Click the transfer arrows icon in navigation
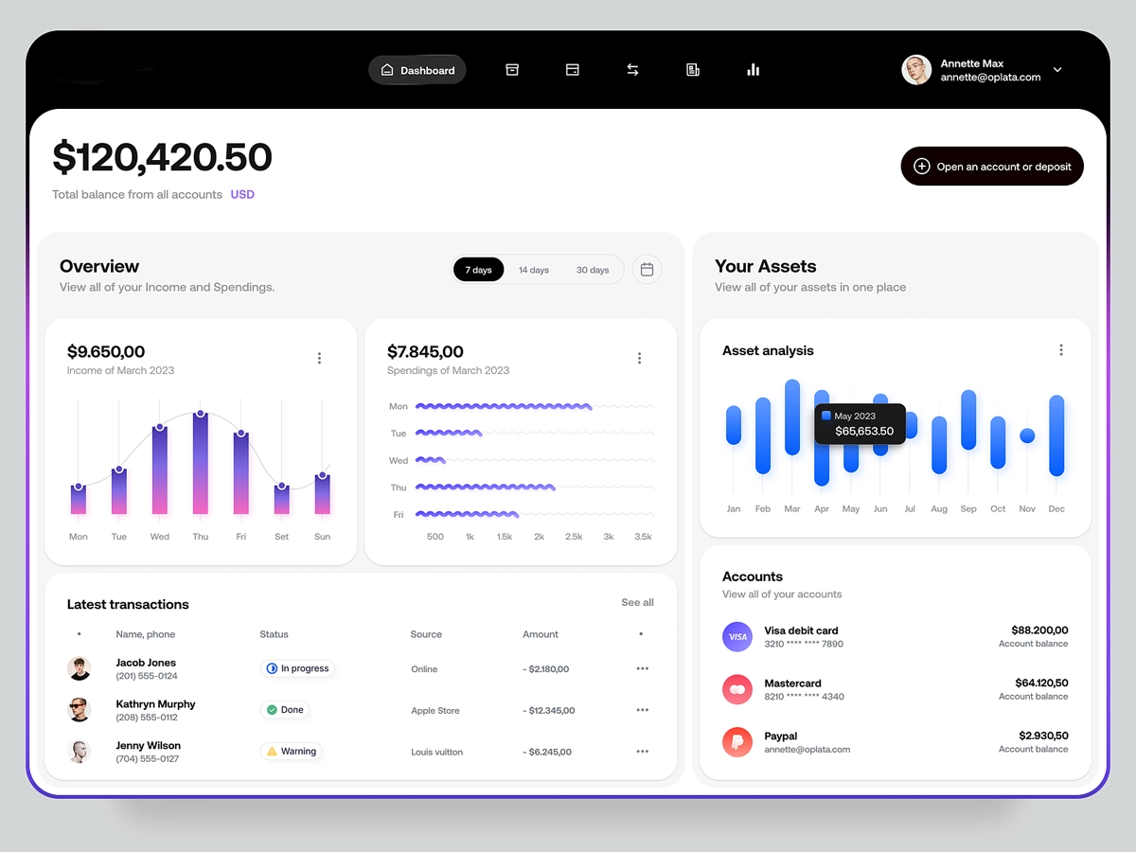1136x852 pixels. (632, 70)
